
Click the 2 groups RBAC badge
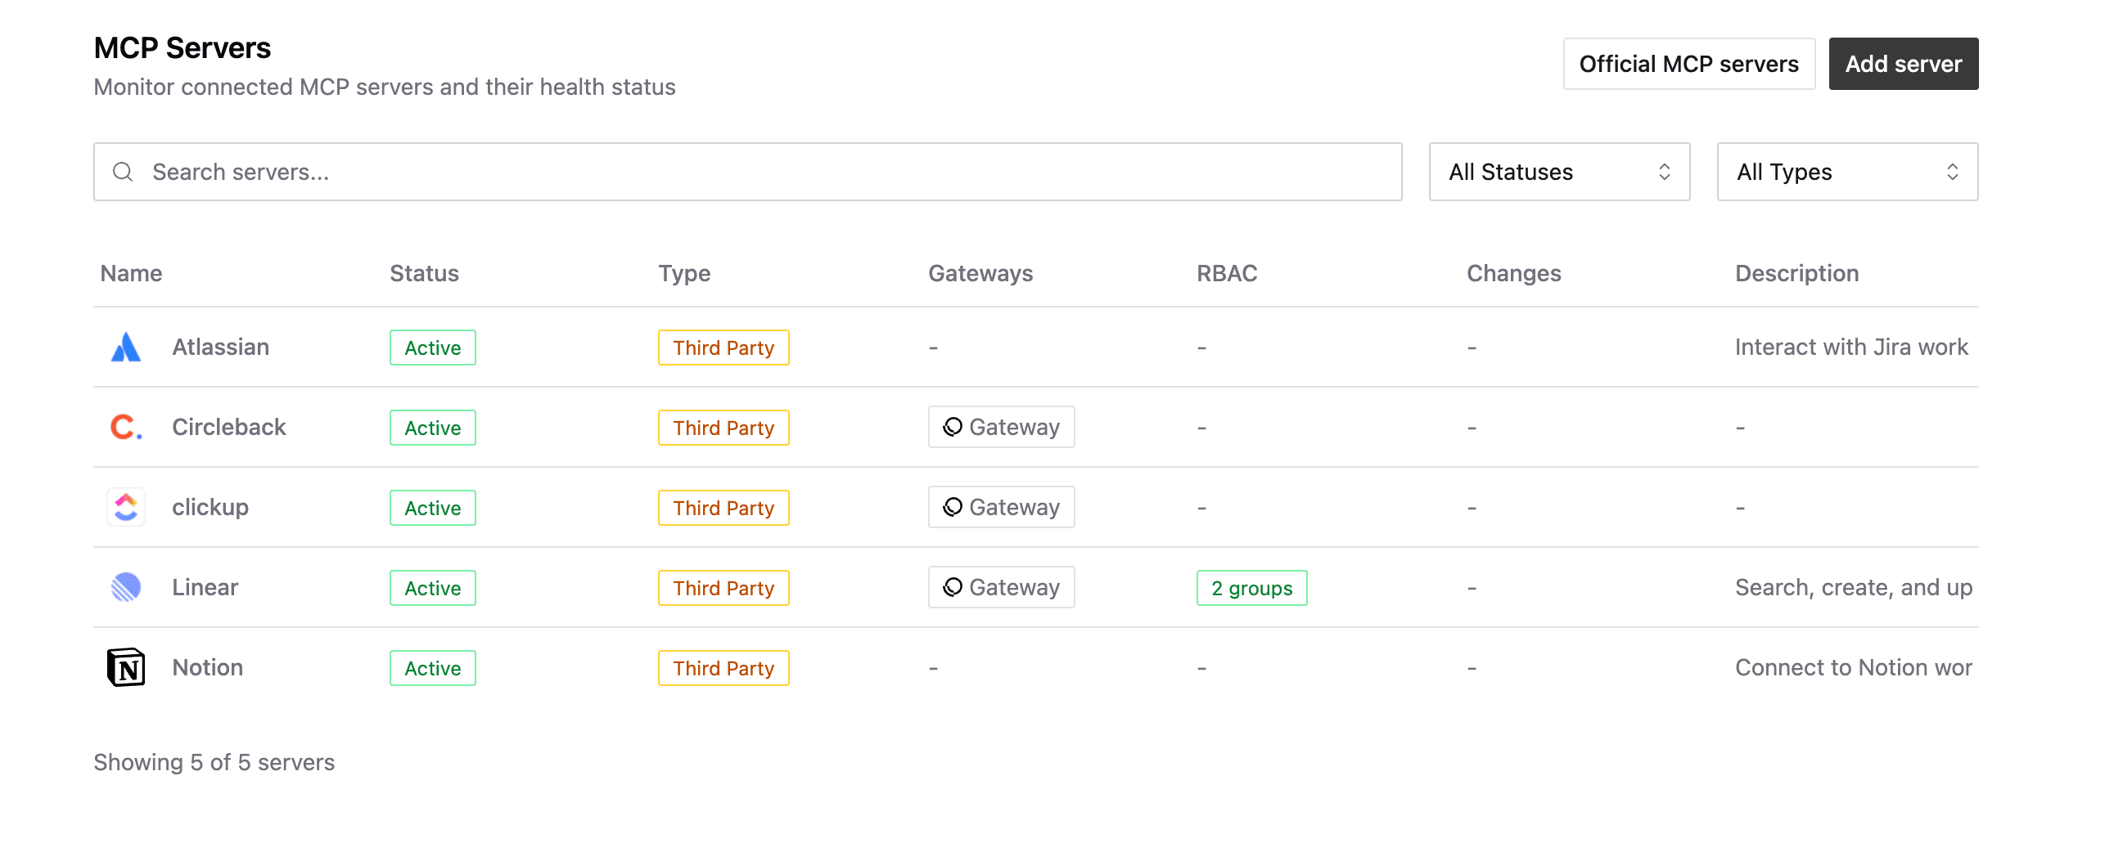click(1251, 589)
